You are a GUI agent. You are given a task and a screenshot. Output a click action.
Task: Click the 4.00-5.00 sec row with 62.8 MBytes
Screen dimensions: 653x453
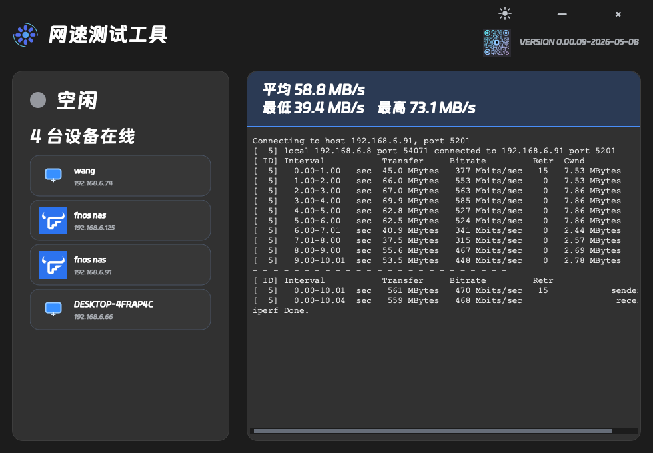pyautogui.click(x=437, y=211)
